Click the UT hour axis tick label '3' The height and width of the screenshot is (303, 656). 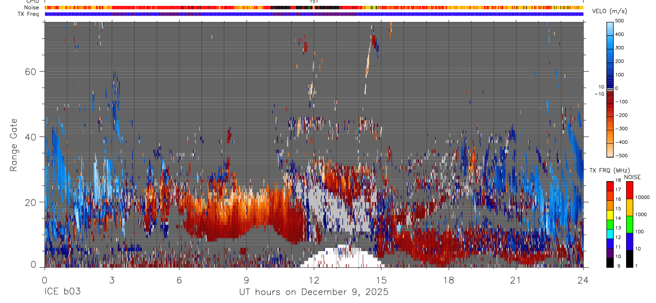tap(112, 280)
